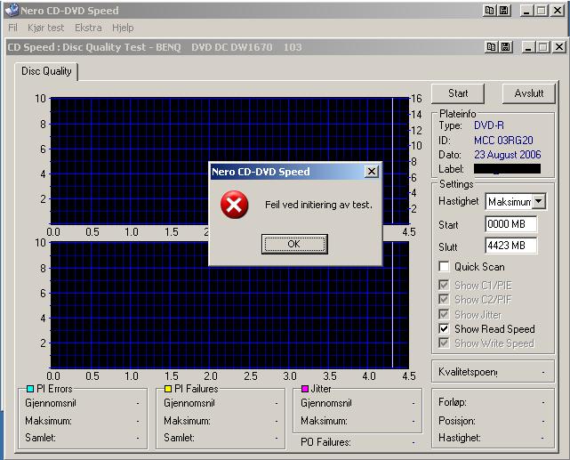Screen dimensions: 570x460
Task: Toggle Show C2/PIF checkbox
Action: tap(444, 299)
